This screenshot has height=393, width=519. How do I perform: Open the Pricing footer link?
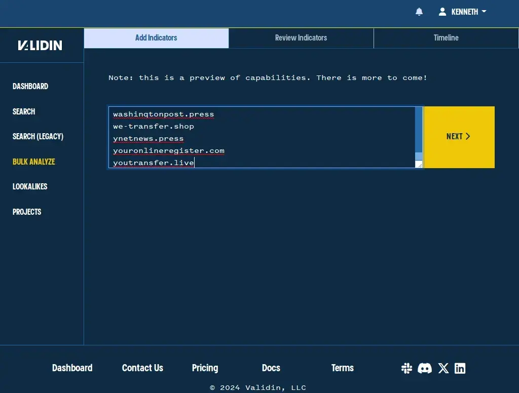205,368
